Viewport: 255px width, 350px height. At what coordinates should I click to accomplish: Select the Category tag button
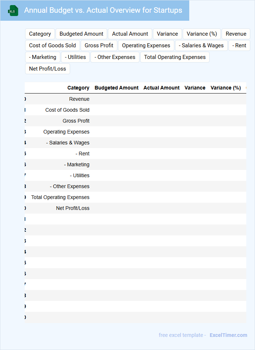[x=40, y=34]
